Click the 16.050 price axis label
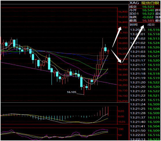161x141 pixels. click(x=123, y=101)
